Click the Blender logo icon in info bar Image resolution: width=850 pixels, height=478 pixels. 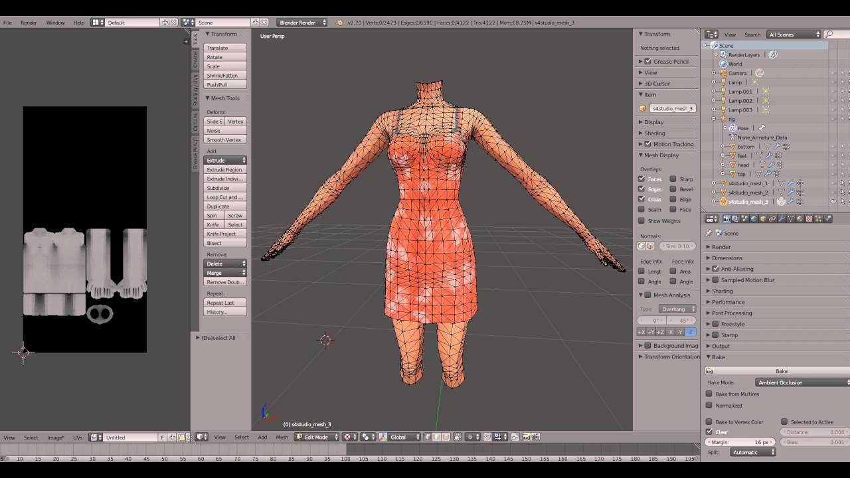point(340,23)
